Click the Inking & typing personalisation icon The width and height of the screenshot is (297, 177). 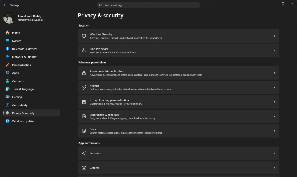(x=84, y=102)
